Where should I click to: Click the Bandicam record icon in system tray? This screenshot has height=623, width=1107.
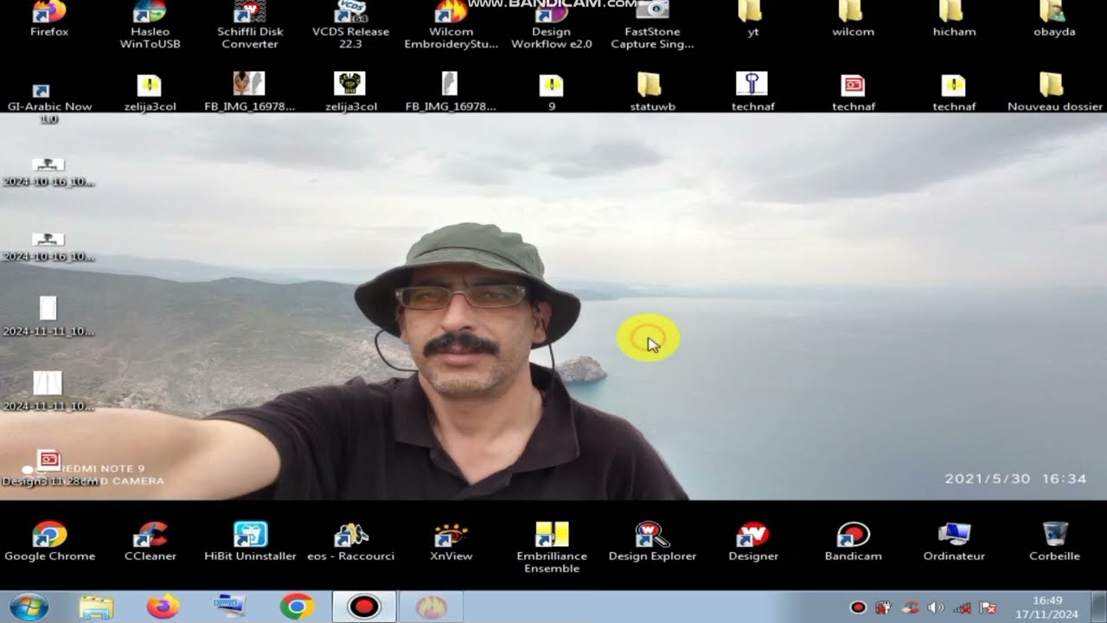[x=858, y=607]
